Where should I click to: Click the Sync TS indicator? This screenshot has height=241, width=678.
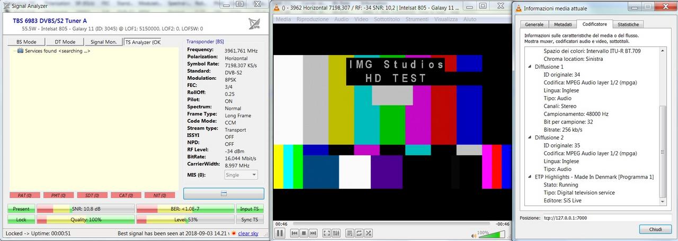(x=249, y=219)
